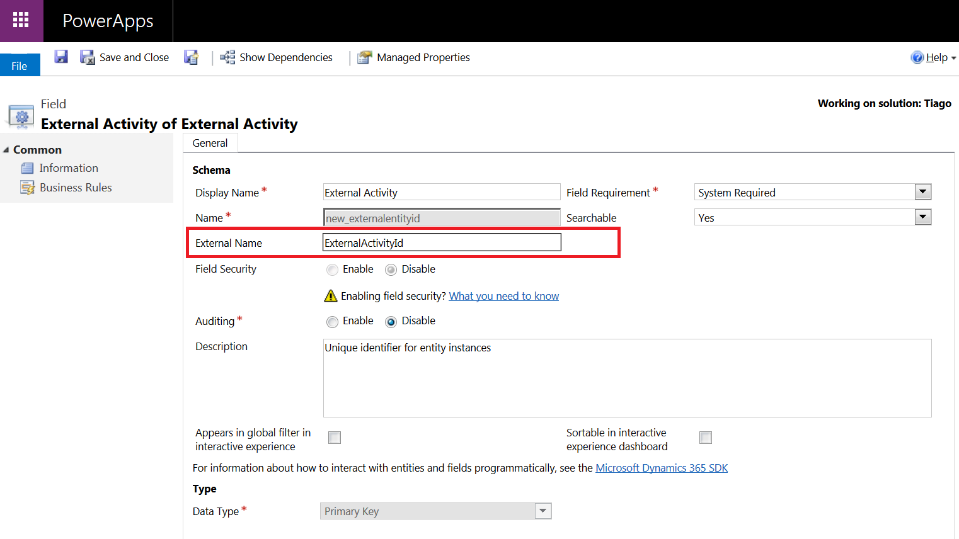The image size is (959, 539).
Task: Open the File menu
Action: point(20,65)
